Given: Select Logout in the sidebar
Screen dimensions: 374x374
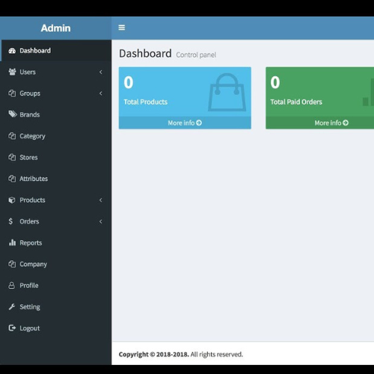Looking at the screenshot, I should coord(55,328).
